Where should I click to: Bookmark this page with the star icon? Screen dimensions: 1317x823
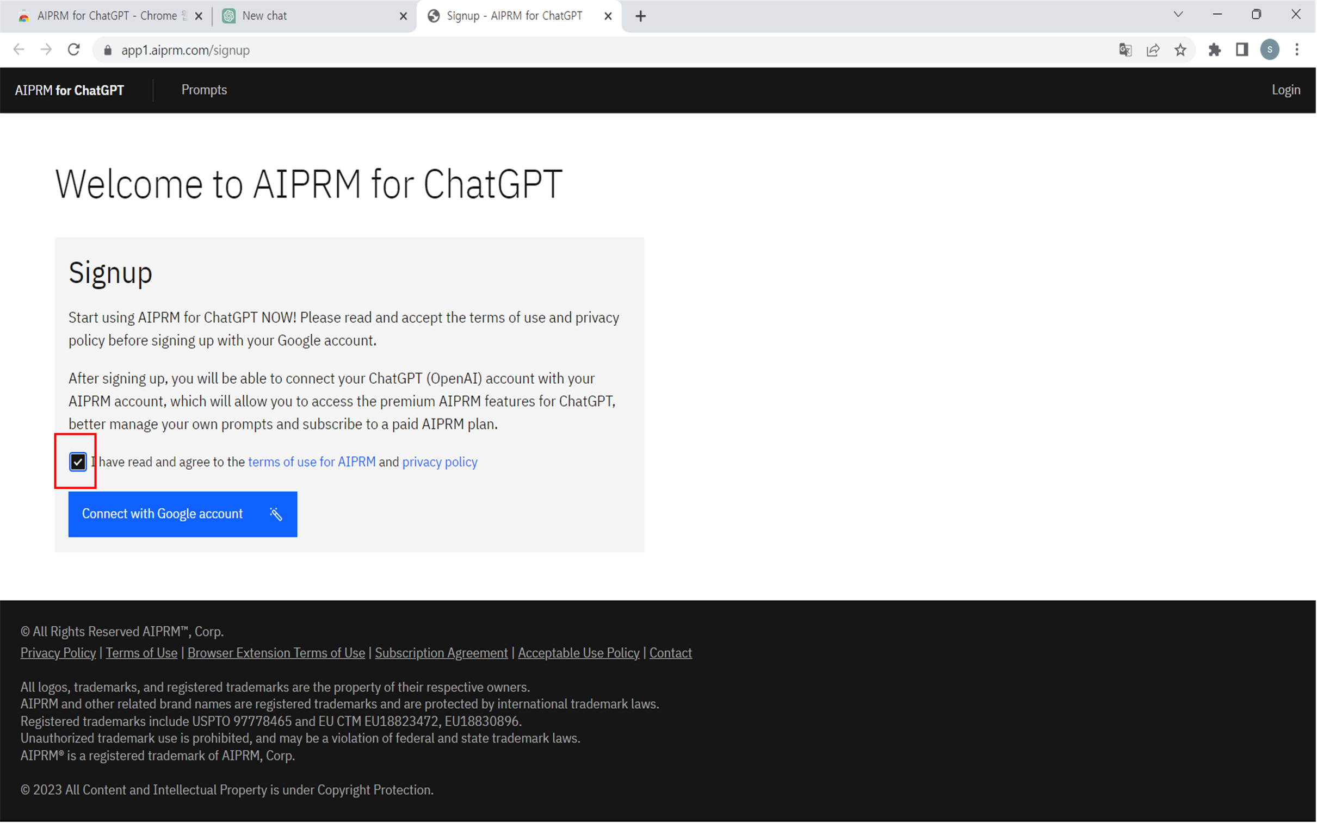click(1180, 50)
